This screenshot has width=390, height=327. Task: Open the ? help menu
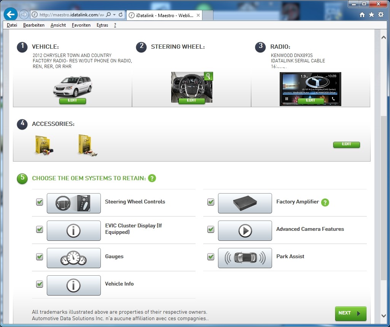115,25
